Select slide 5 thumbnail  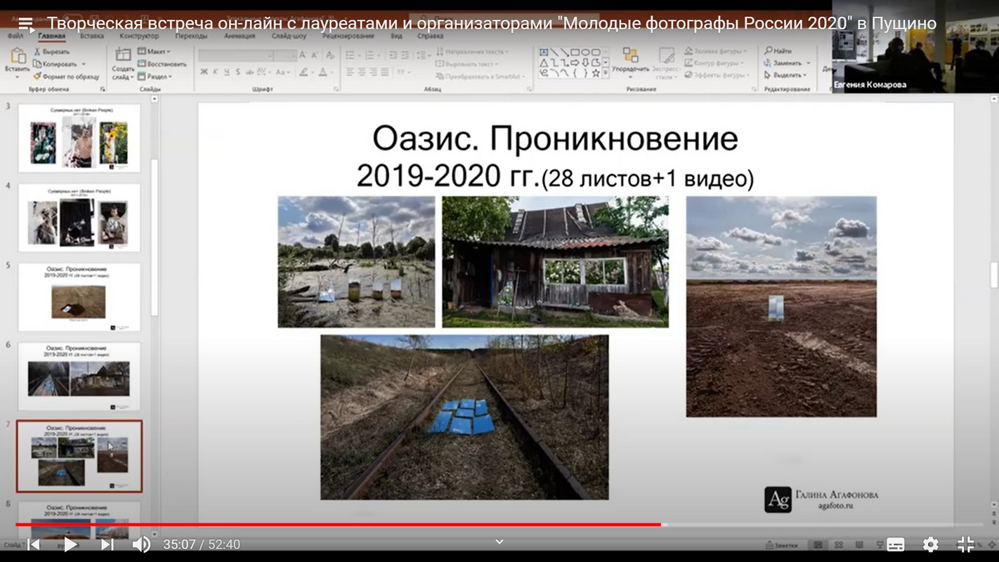pyautogui.click(x=79, y=296)
